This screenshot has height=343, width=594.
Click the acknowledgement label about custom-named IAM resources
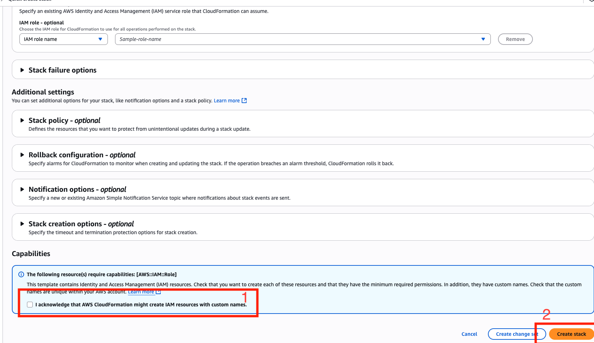point(141,305)
